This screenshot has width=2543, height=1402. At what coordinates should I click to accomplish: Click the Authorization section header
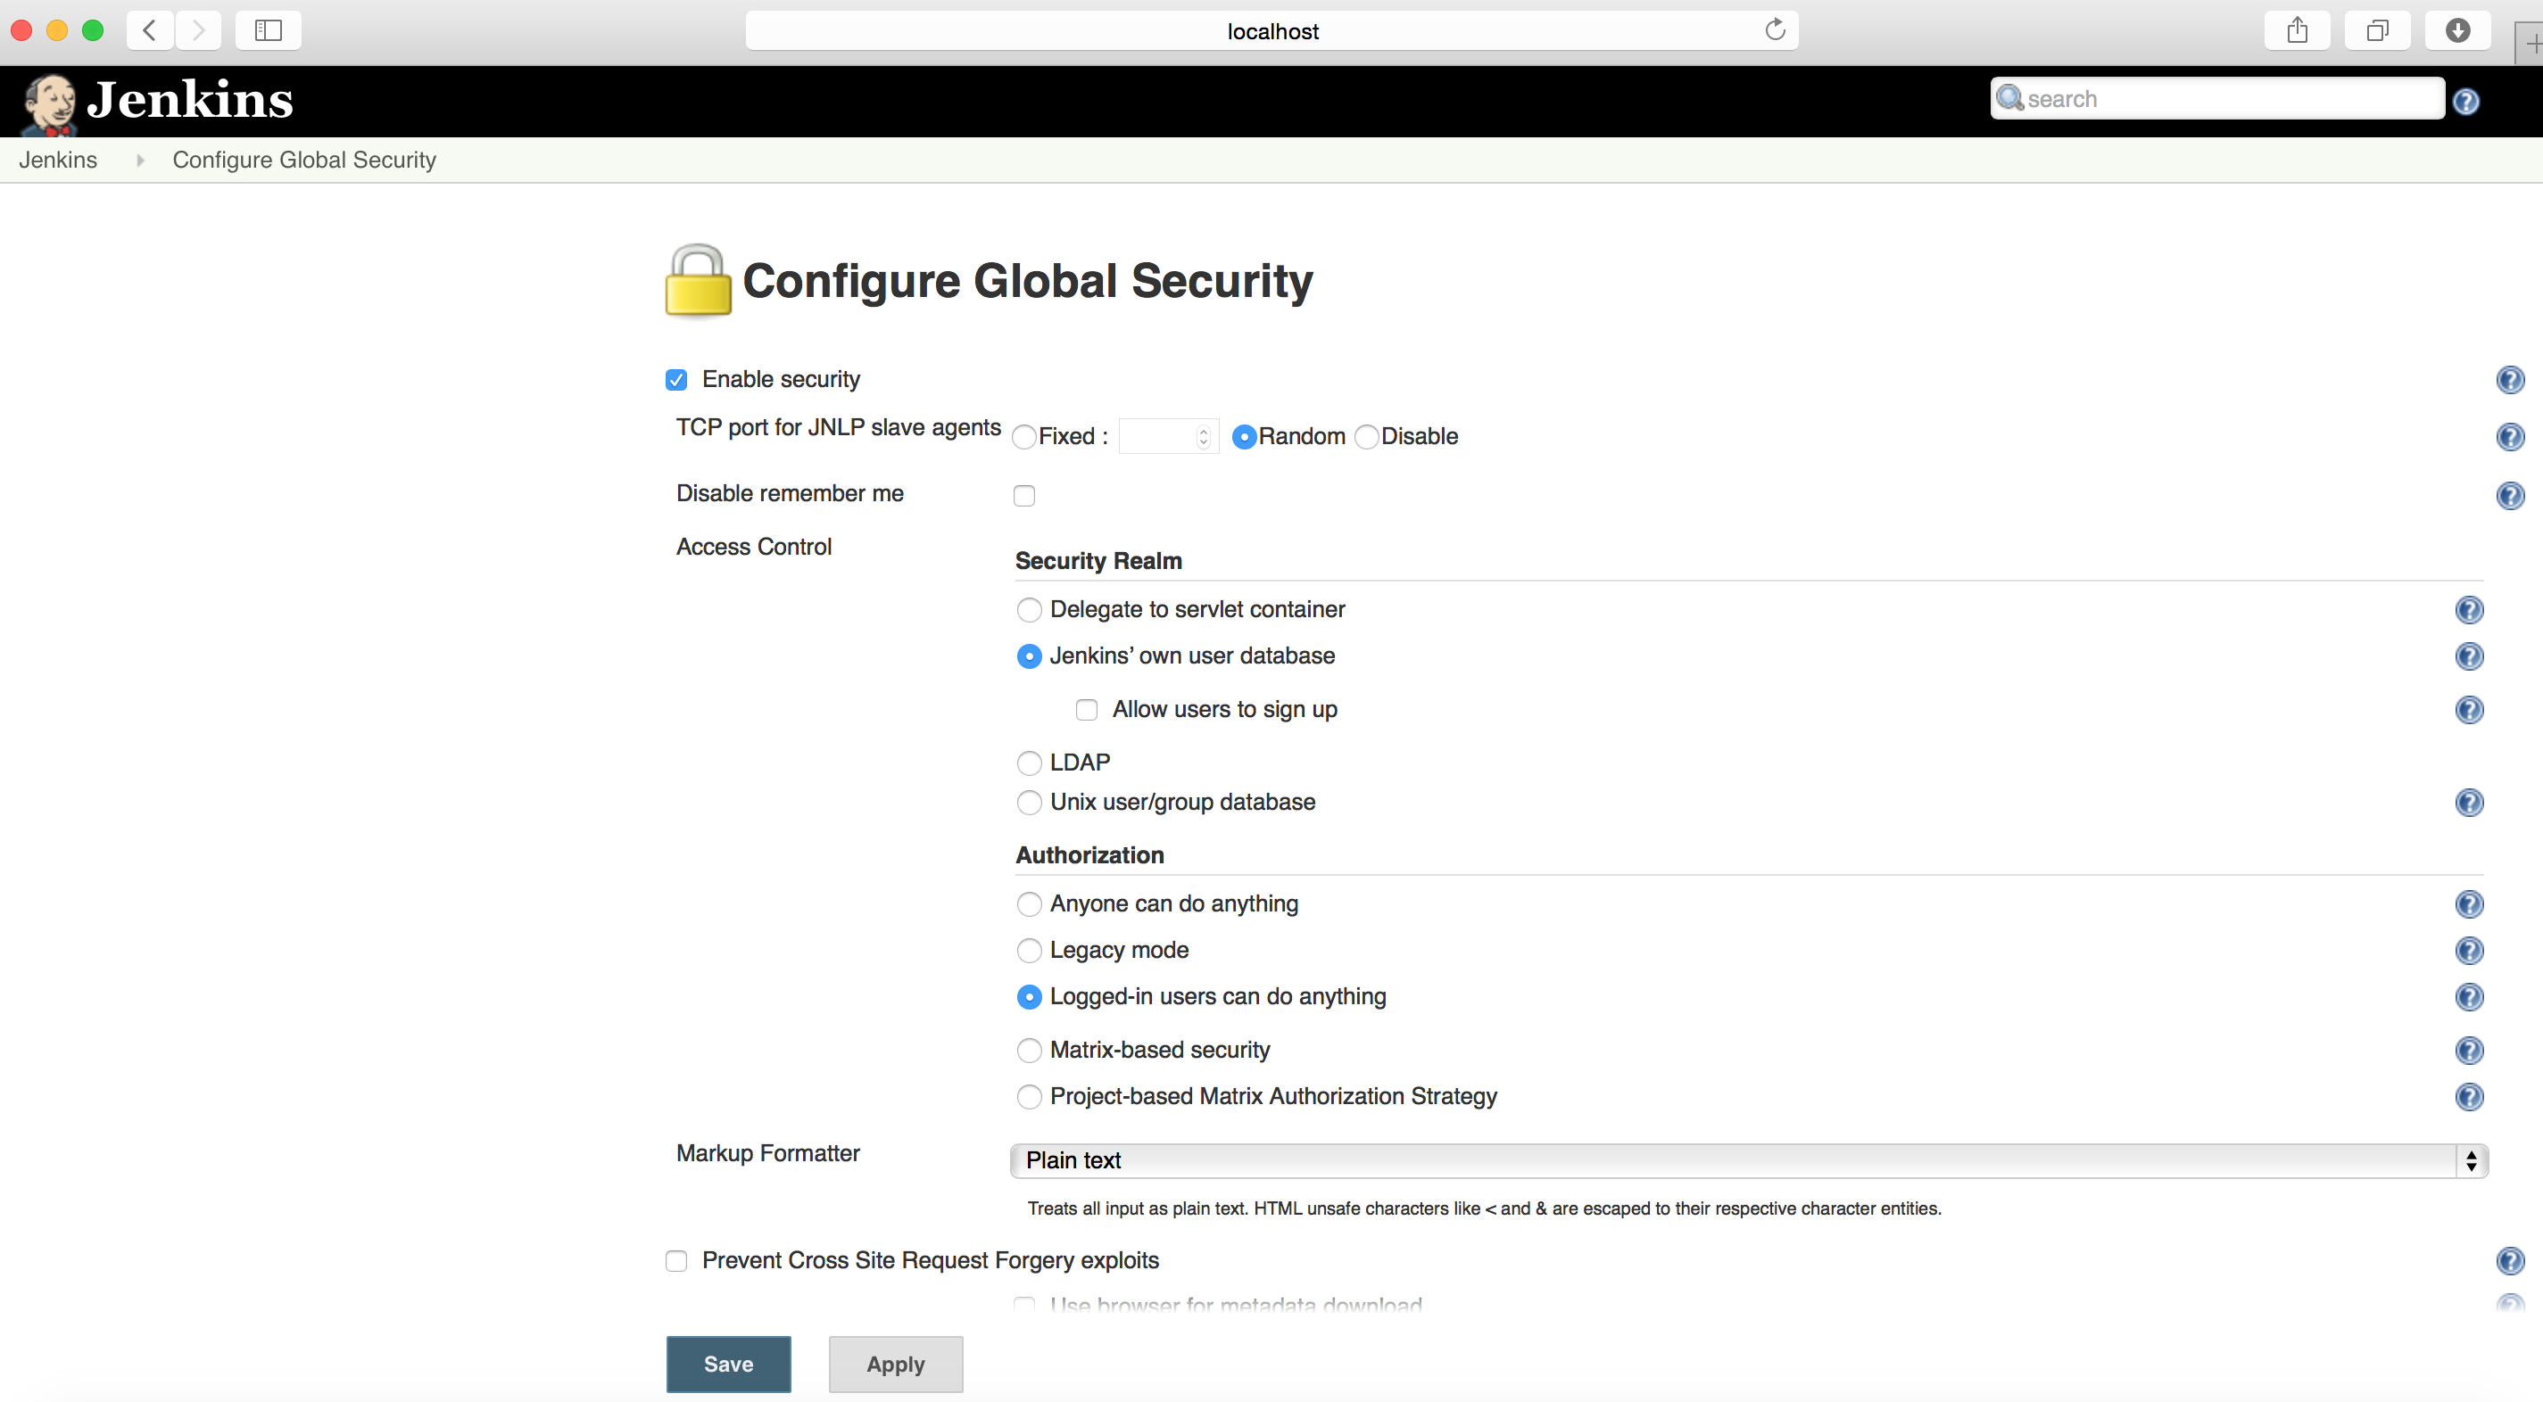point(1089,854)
